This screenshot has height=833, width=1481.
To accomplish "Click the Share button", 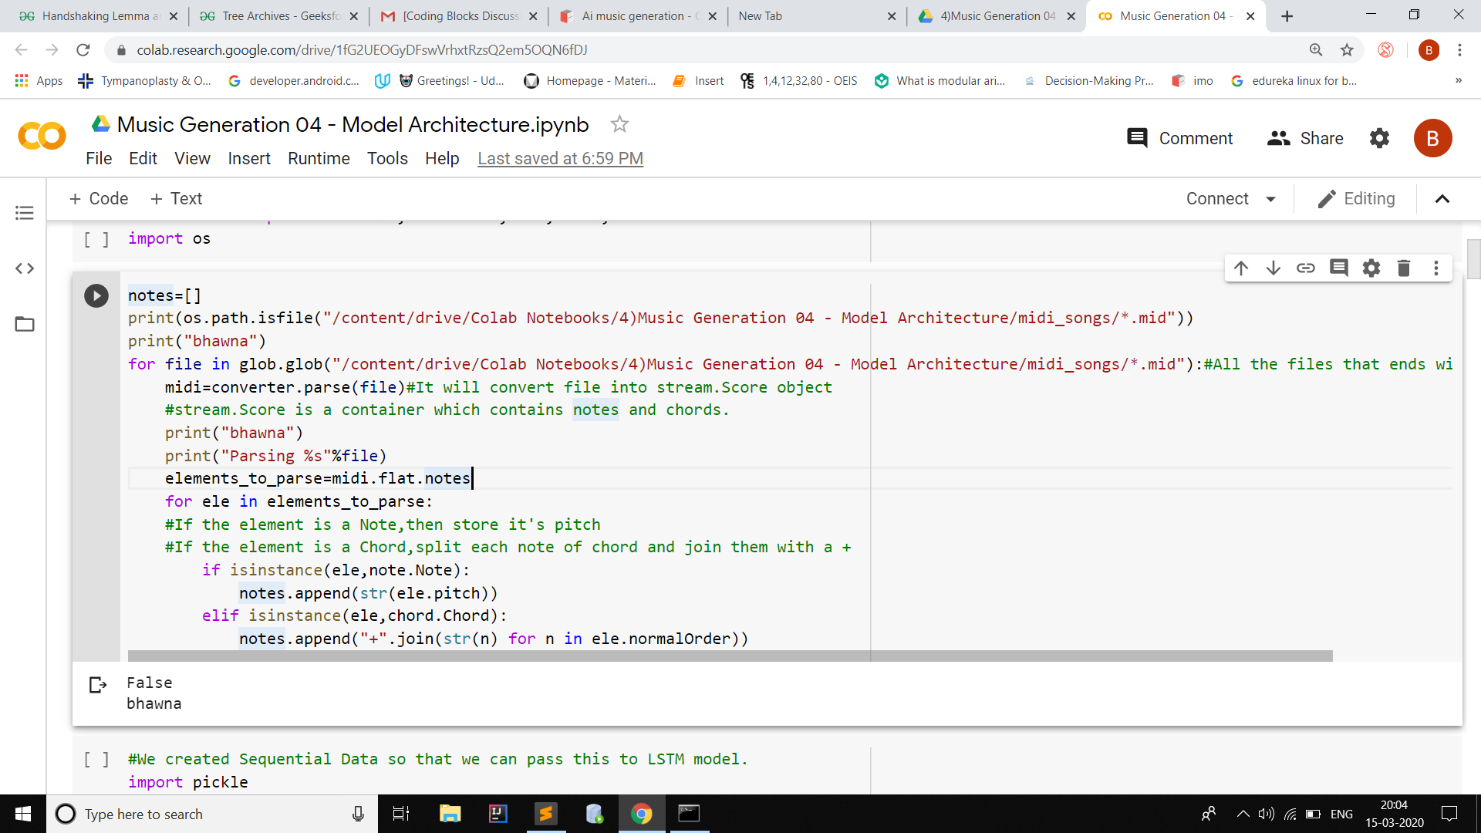I will coord(1305,138).
